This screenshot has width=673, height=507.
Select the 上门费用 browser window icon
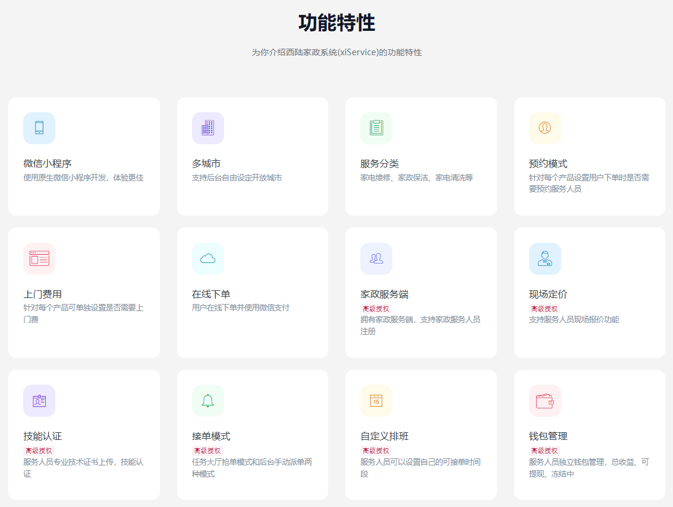(x=39, y=258)
